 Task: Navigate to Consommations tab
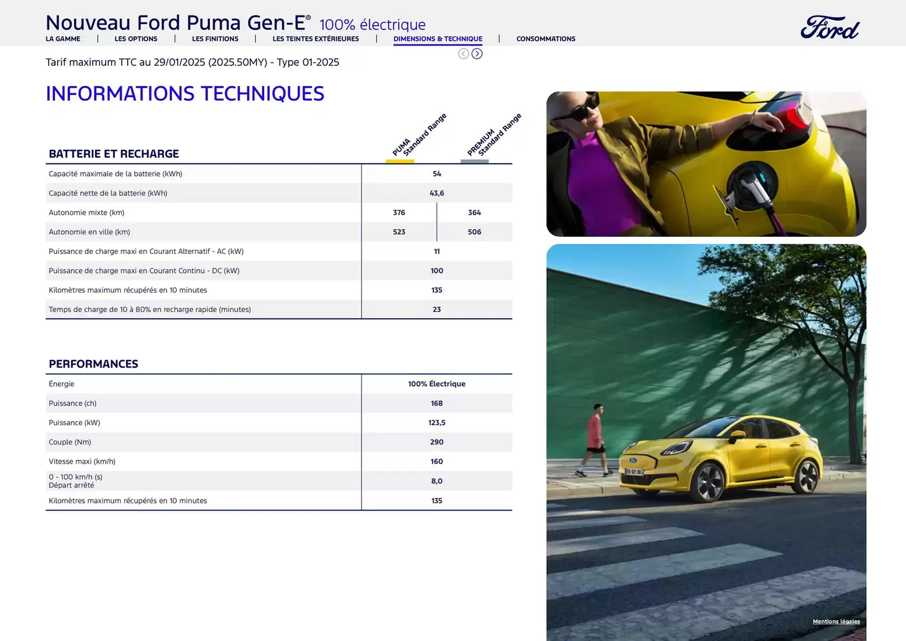tap(545, 39)
